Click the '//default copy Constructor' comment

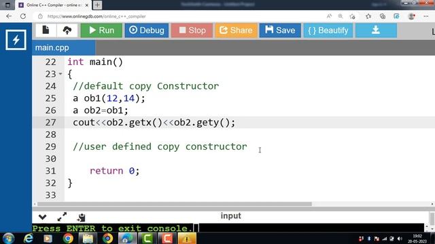[146, 86]
